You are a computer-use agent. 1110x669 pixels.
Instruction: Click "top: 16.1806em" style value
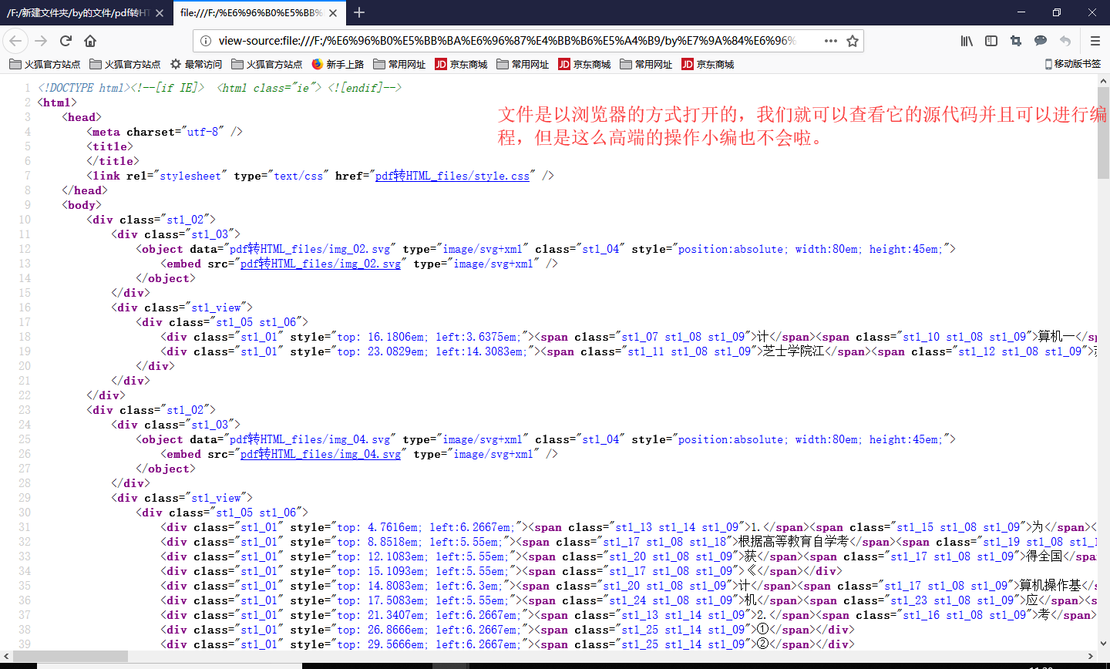coord(381,337)
